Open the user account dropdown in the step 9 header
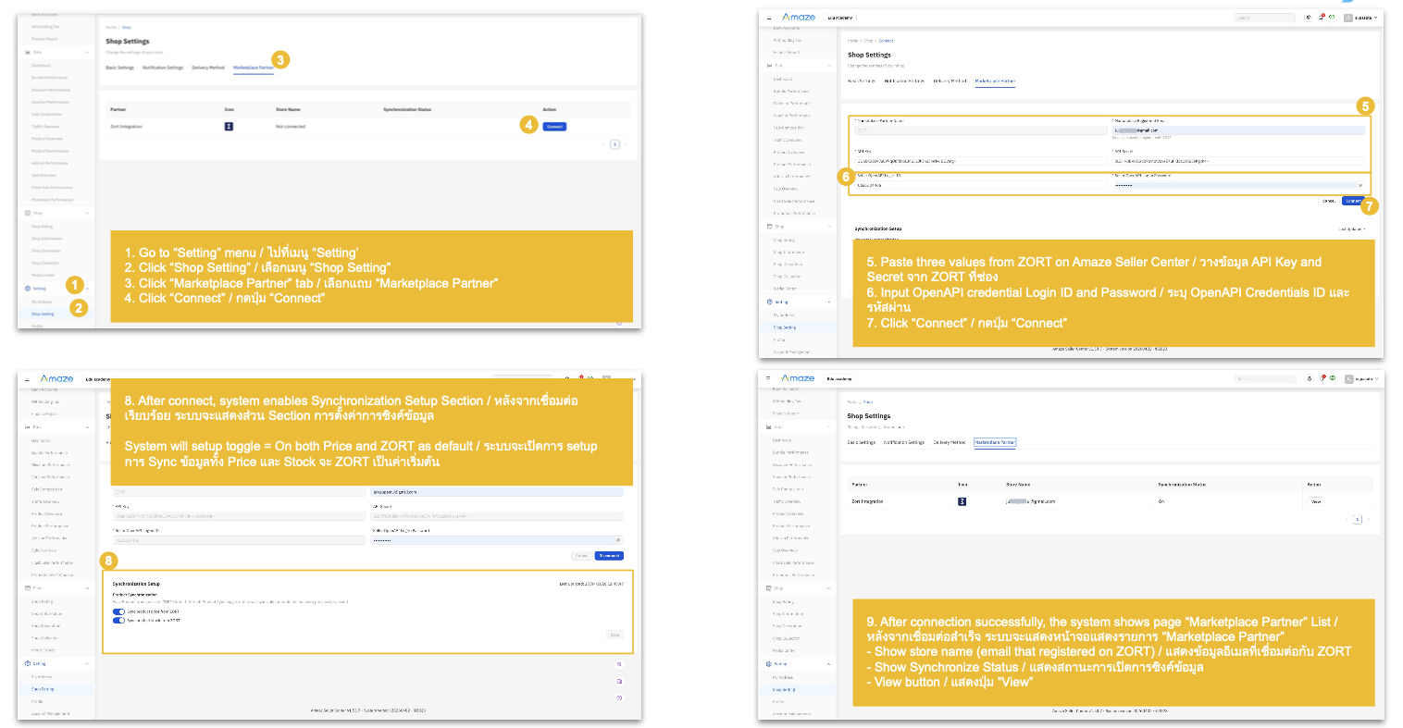 coord(1362,378)
